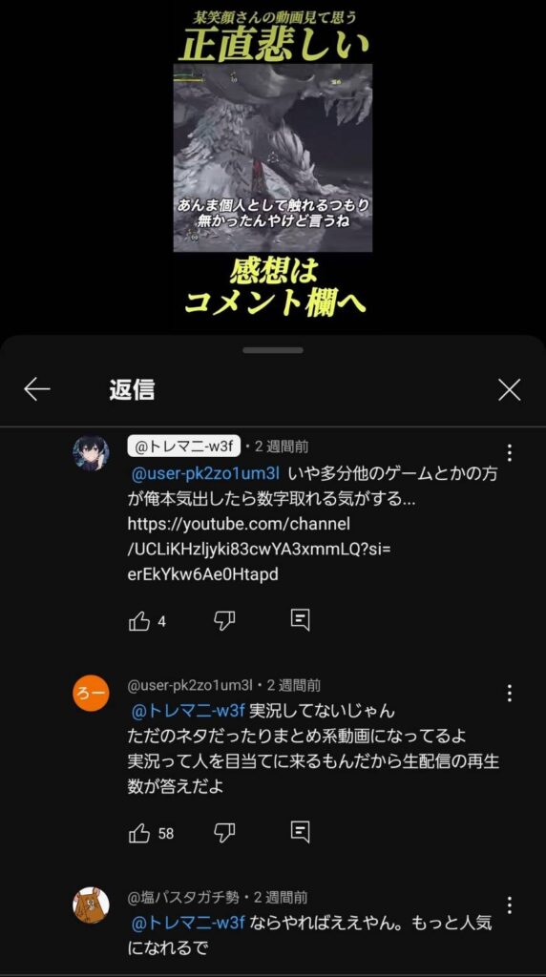Close the 返信 replies panel
This screenshot has width=546, height=977.
click(509, 390)
